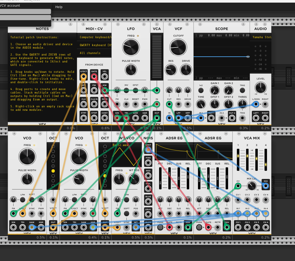Click the channel 1 fader on VCA MIX
Image resolution: width=295 pixels, height=261 pixels.
point(238,156)
